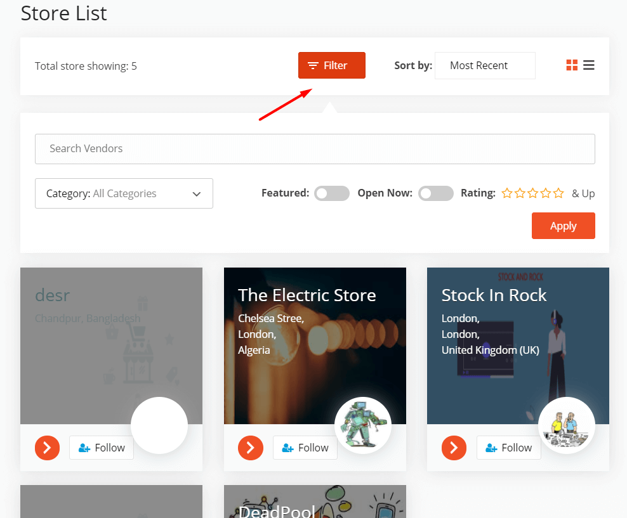Click The Electric Store title
This screenshot has height=518, width=627.
(x=307, y=295)
